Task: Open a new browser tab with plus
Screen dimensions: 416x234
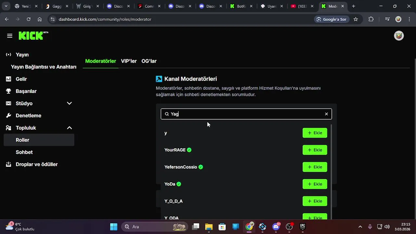Action: click(x=354, y=6)
